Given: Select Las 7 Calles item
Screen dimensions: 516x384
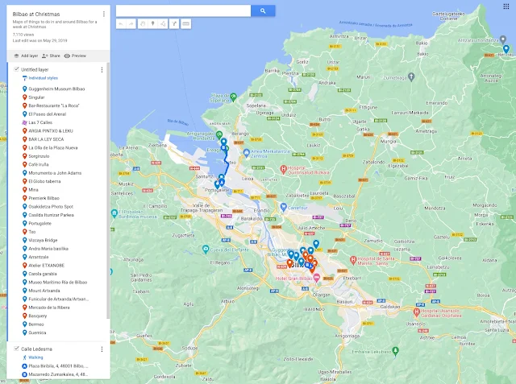Looking at the screenshot, I should click(40, 122).
